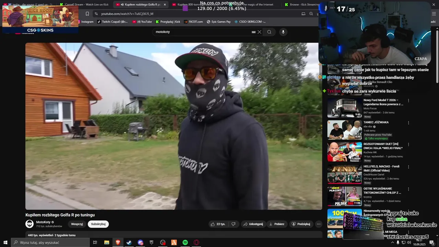Open MotoKoty channel avatar

point(29,224)
